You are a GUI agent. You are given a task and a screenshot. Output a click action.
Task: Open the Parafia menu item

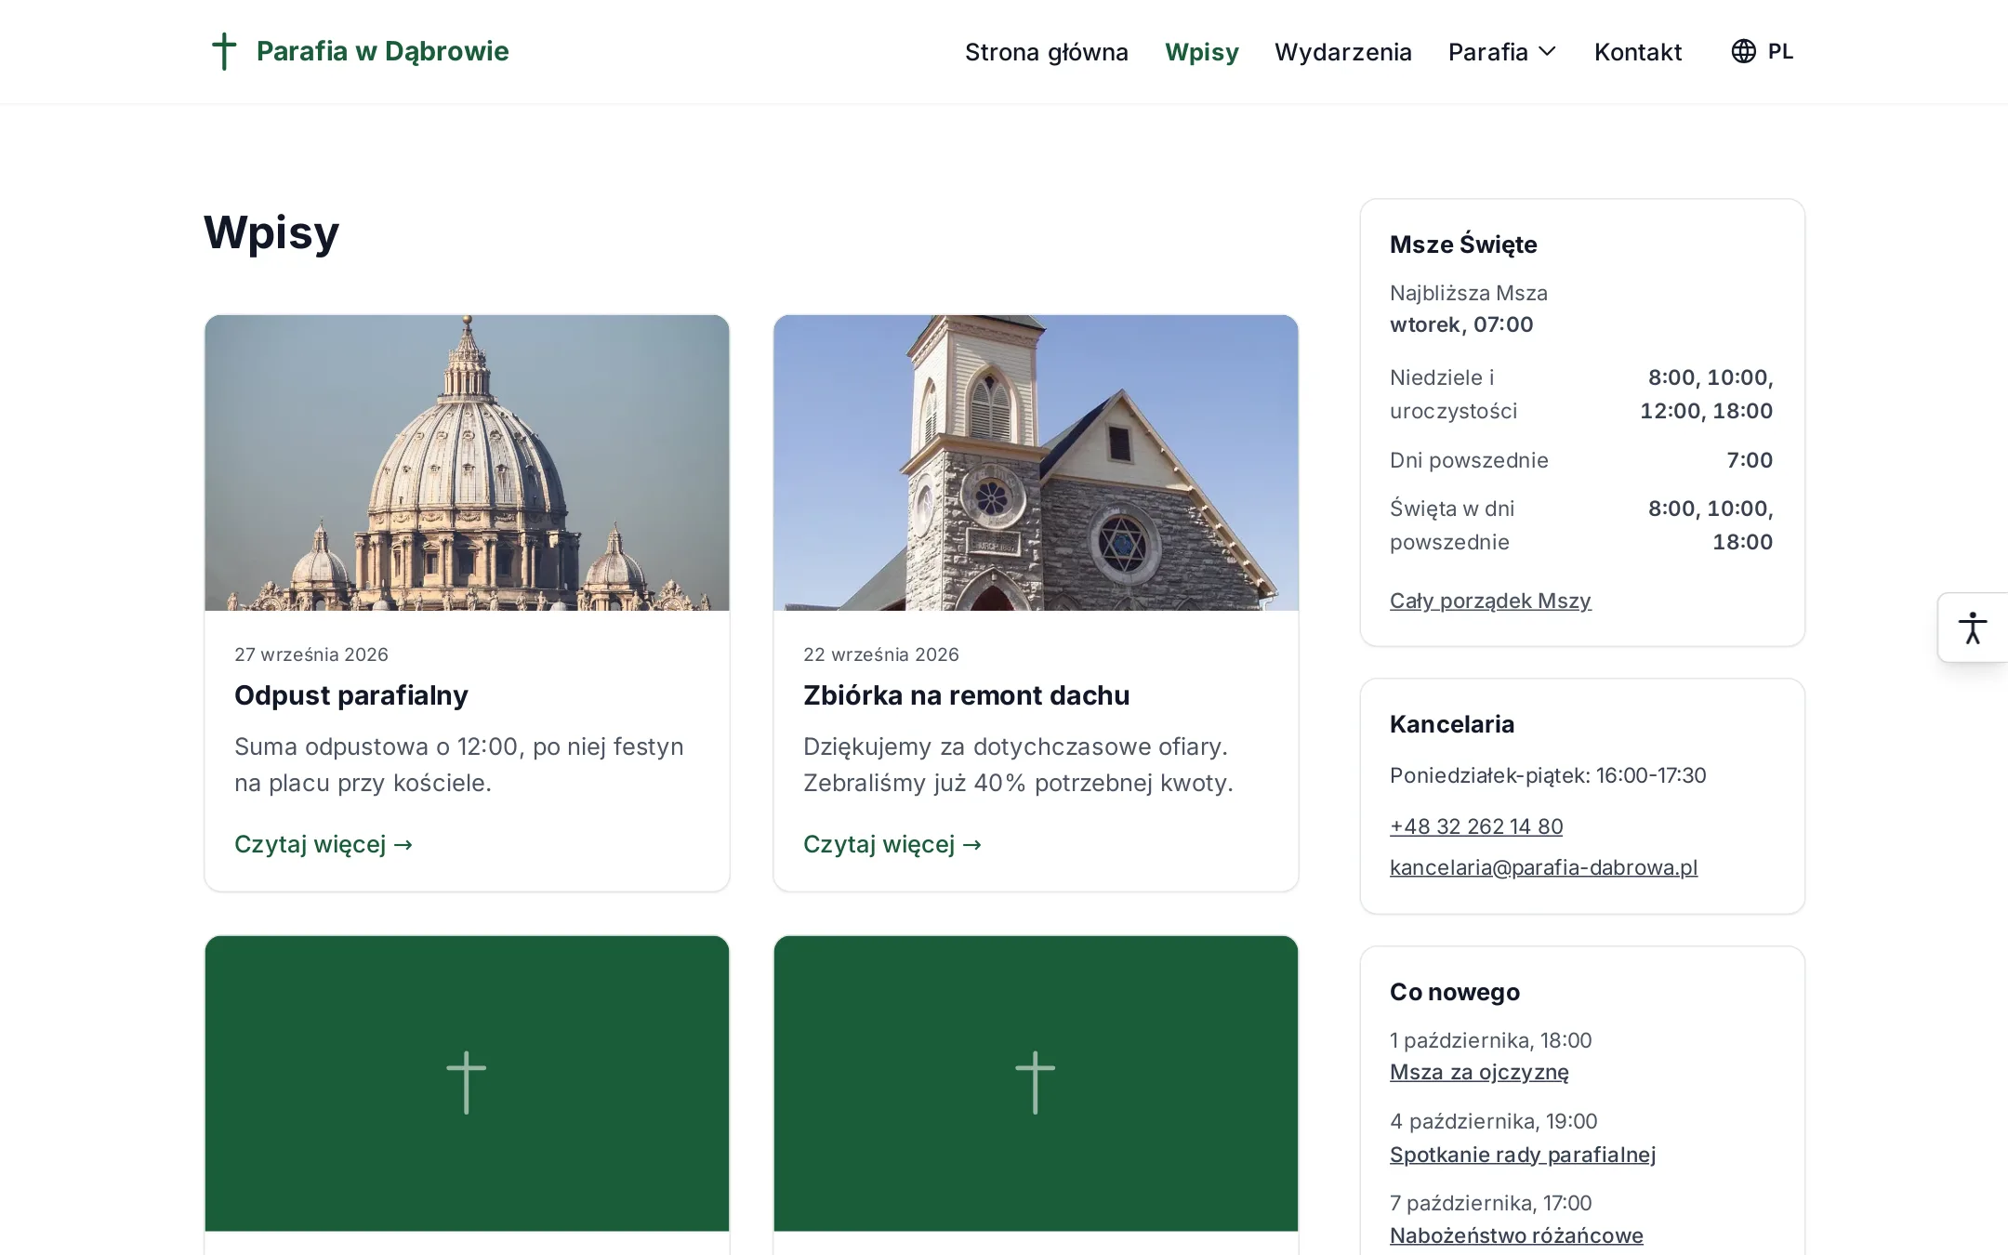[1488, 52]
